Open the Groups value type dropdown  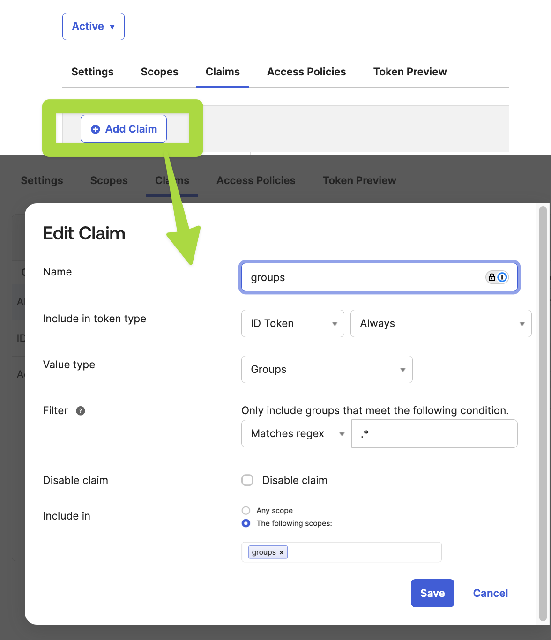tap(327, 370)
